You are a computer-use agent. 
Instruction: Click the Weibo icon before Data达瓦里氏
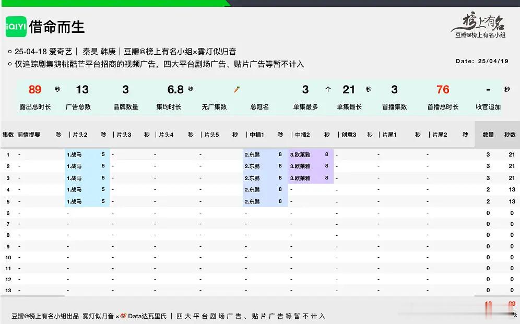click(123, 316)
